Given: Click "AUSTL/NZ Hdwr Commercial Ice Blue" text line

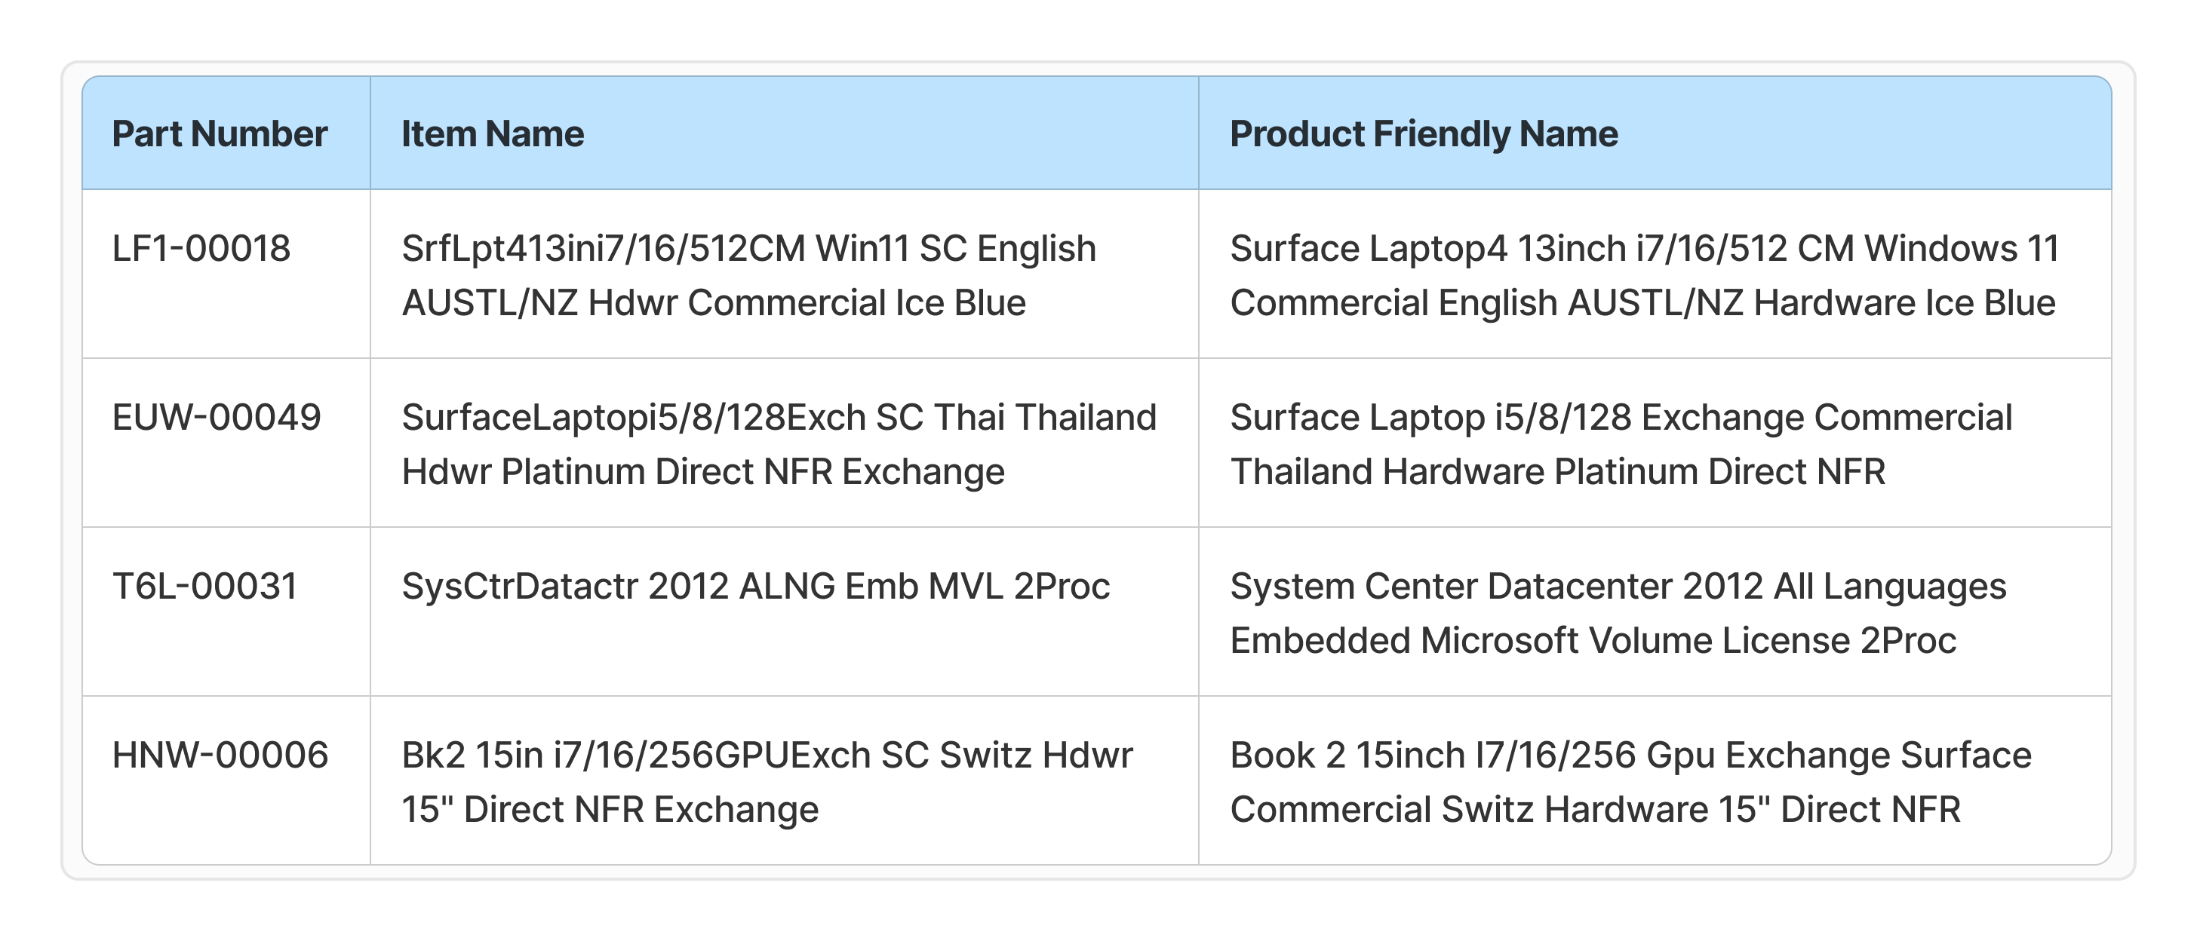Looking at the screenshot, I should pos(713,303).
